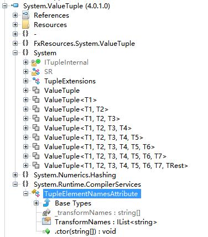Click the .ctor method icon
The image size is (208, 237).
pos(46,231)
